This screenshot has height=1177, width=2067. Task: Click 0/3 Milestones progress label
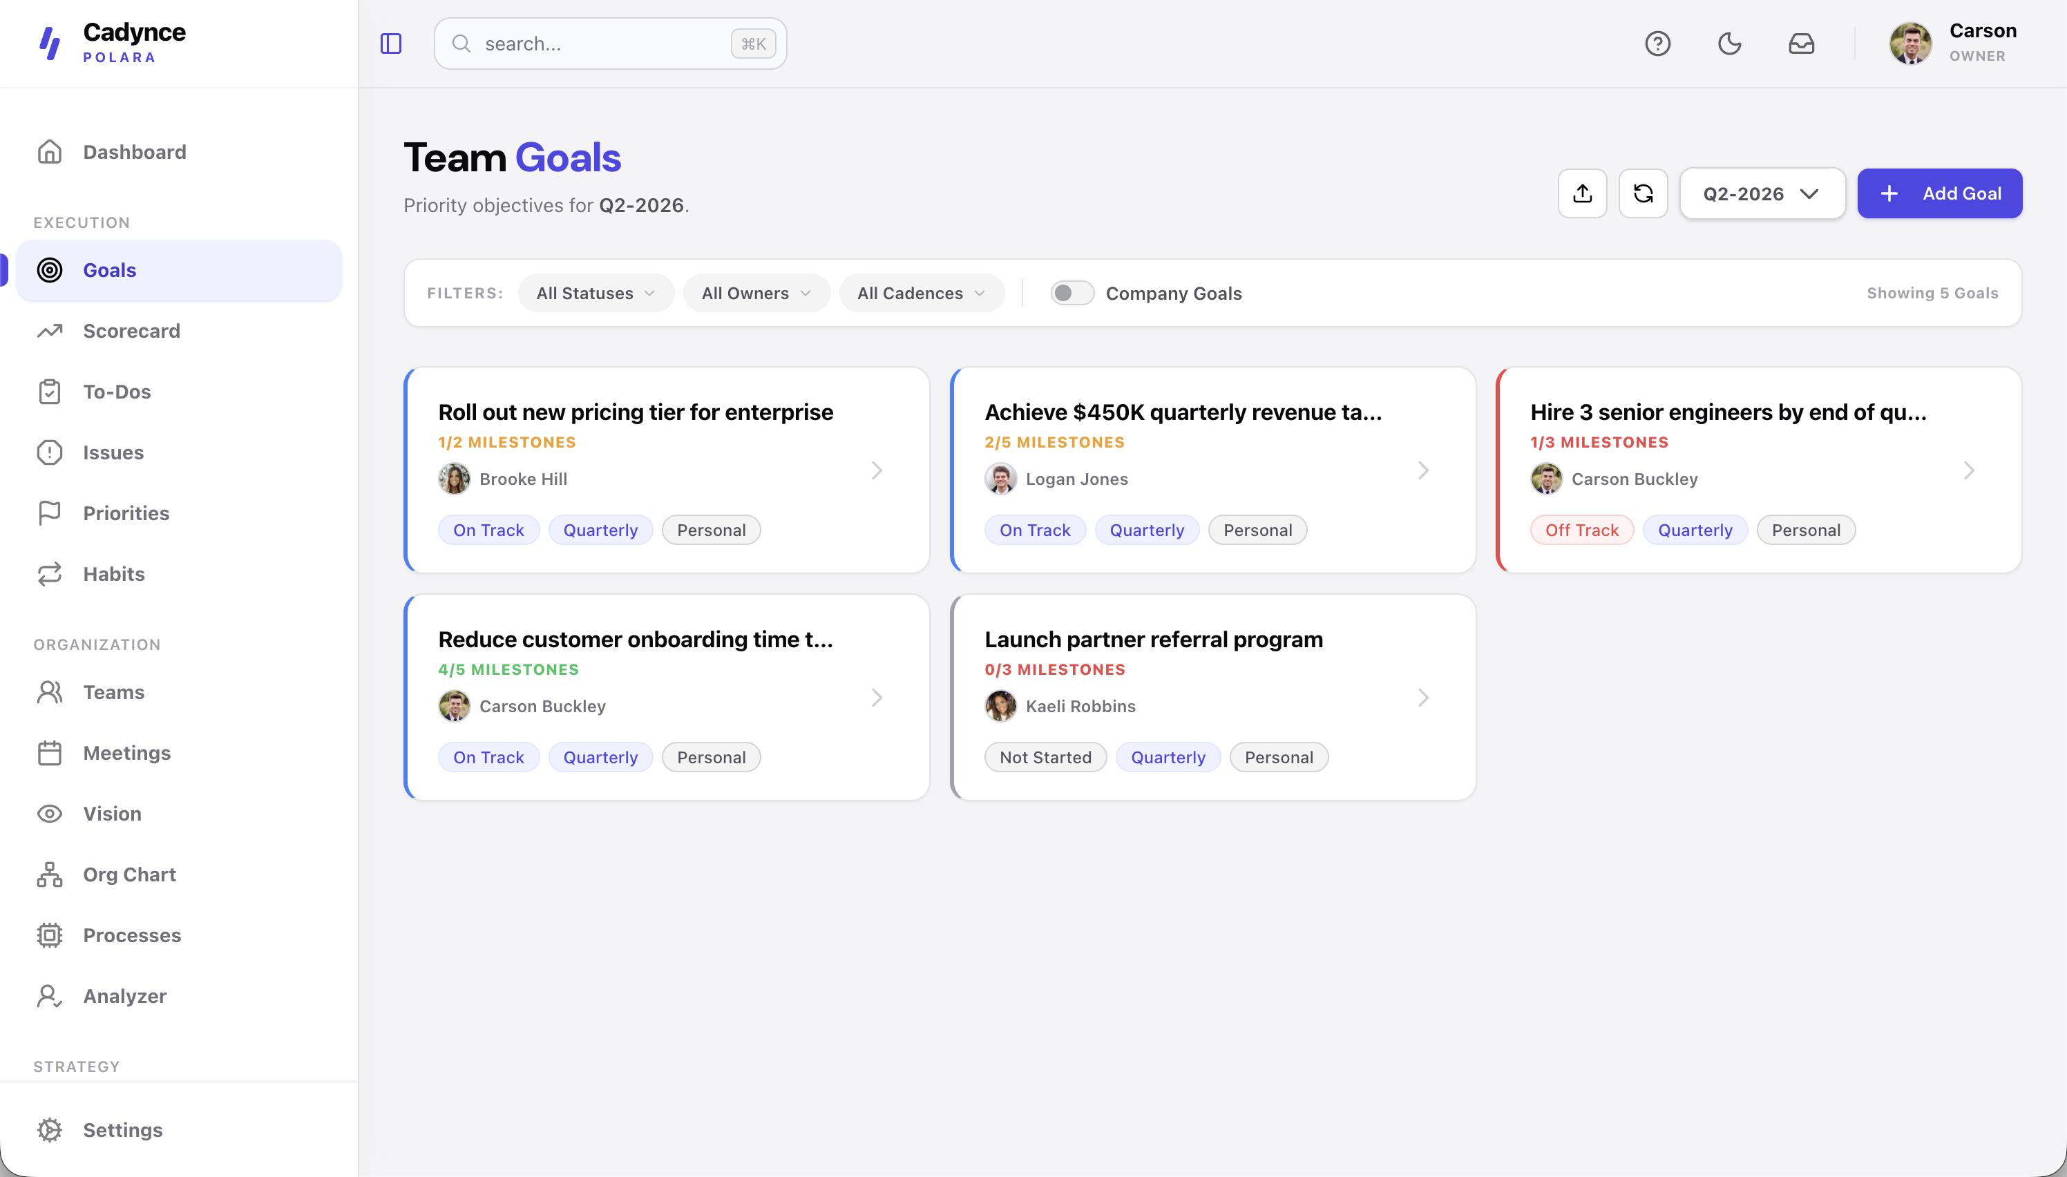click(x=1055, y=669)
